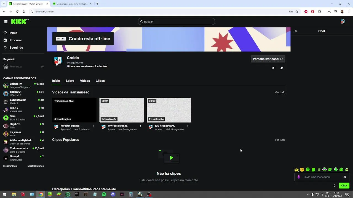Open Discord from the taskbar
The height and width of the screenshot is (198, 353).
[113, 194]
